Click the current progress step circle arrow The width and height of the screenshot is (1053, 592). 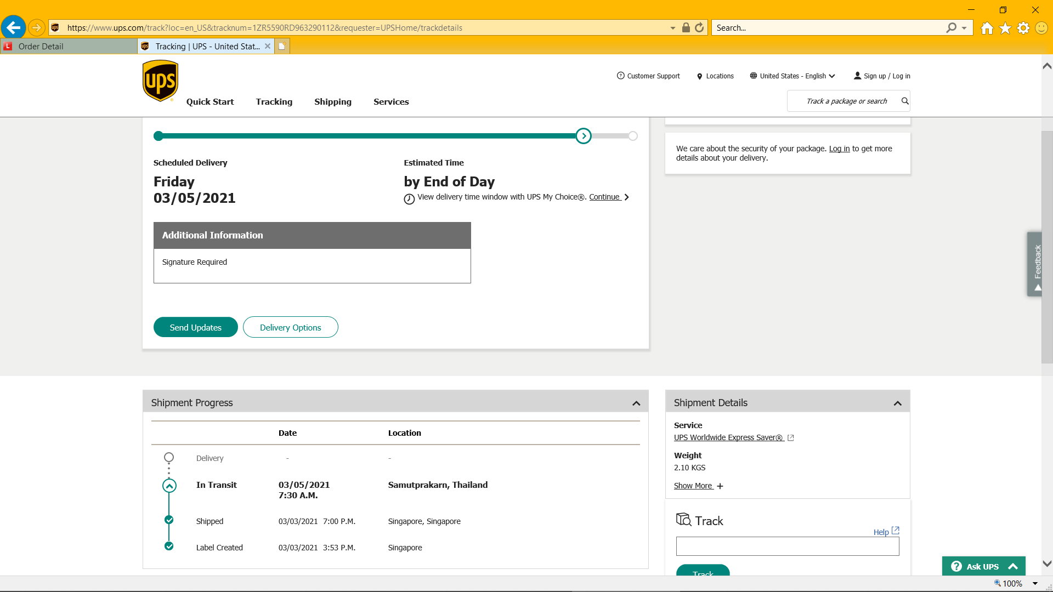[x=584, y=136]
